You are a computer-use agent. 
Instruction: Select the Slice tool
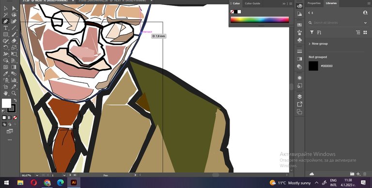coord(14,87)
